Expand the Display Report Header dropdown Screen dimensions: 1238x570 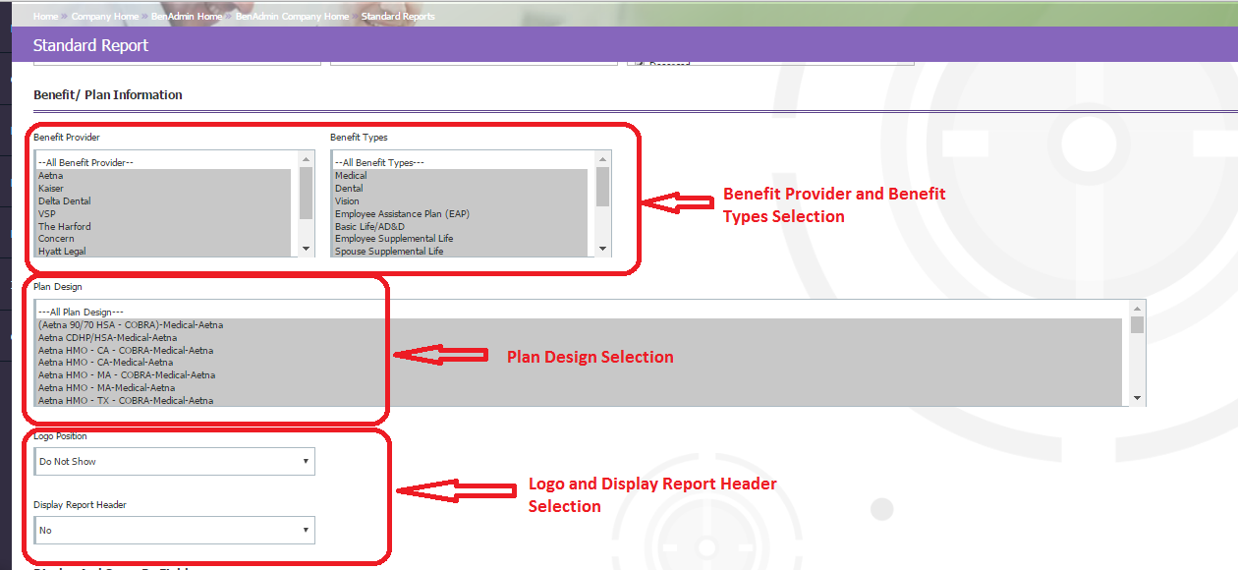(x=175, y=531)
